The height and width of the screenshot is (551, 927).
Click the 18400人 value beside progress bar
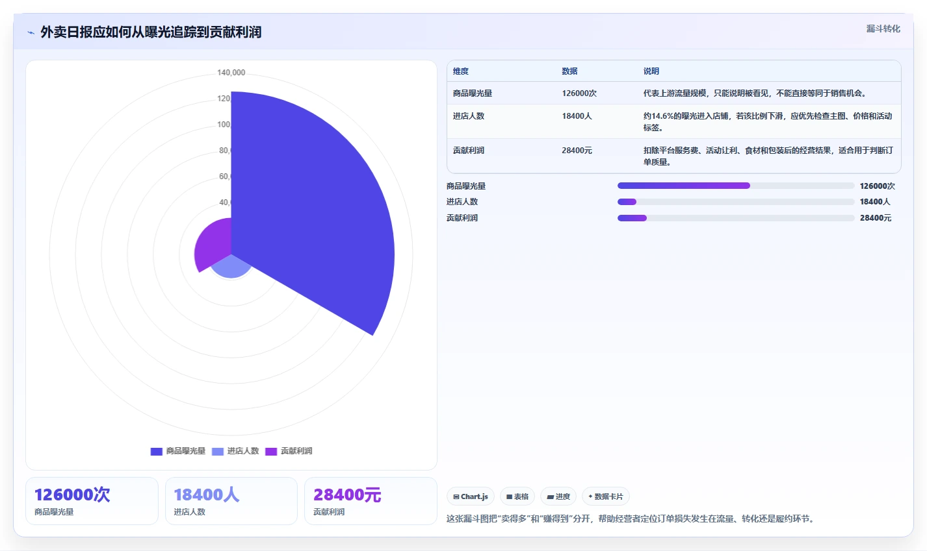pyautogui.click(x=875, y=202)
